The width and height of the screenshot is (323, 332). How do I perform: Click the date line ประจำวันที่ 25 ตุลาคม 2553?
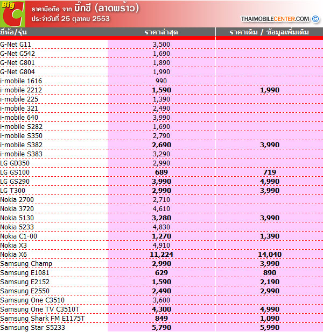coord(71,19)
